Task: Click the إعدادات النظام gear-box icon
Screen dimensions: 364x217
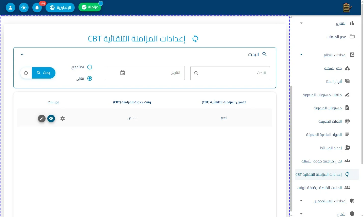Action: [x=352, y=55]
